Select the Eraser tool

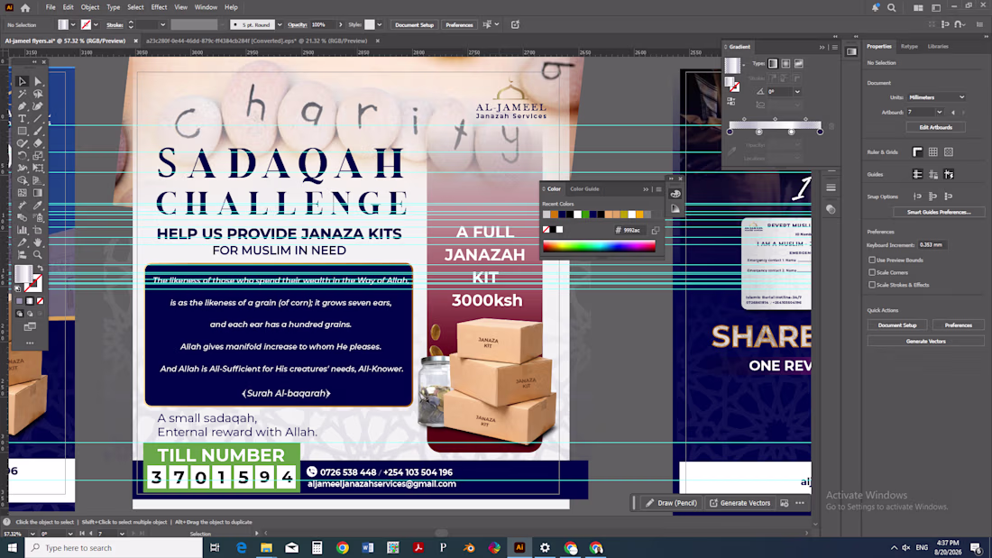(38, 143)
